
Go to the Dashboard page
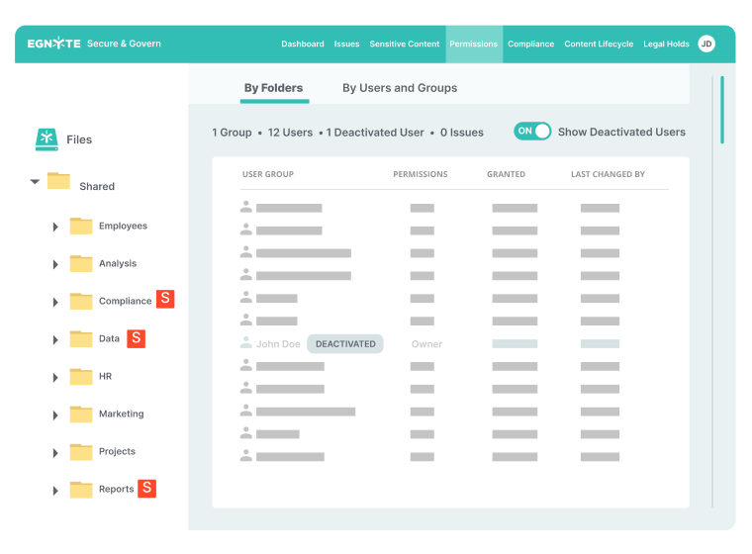(302, 45)
